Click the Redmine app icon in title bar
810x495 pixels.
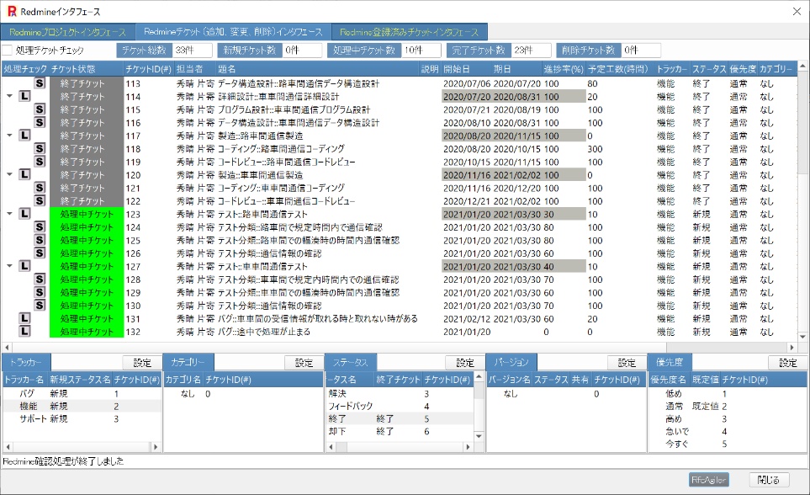(12, 12)
